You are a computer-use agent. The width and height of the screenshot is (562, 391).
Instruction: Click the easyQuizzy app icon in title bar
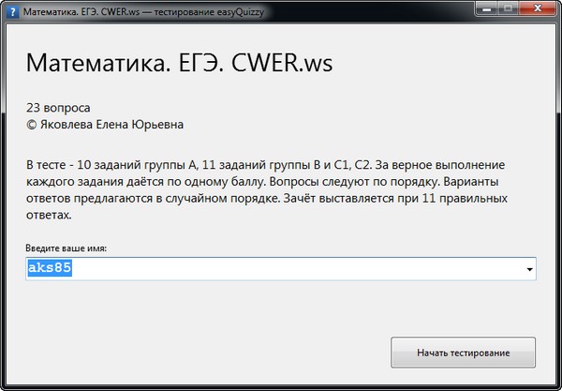(11, 10)
